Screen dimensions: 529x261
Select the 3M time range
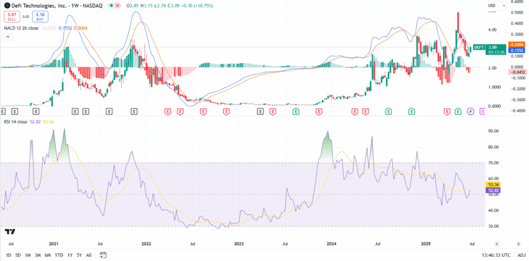coord(38,255)
